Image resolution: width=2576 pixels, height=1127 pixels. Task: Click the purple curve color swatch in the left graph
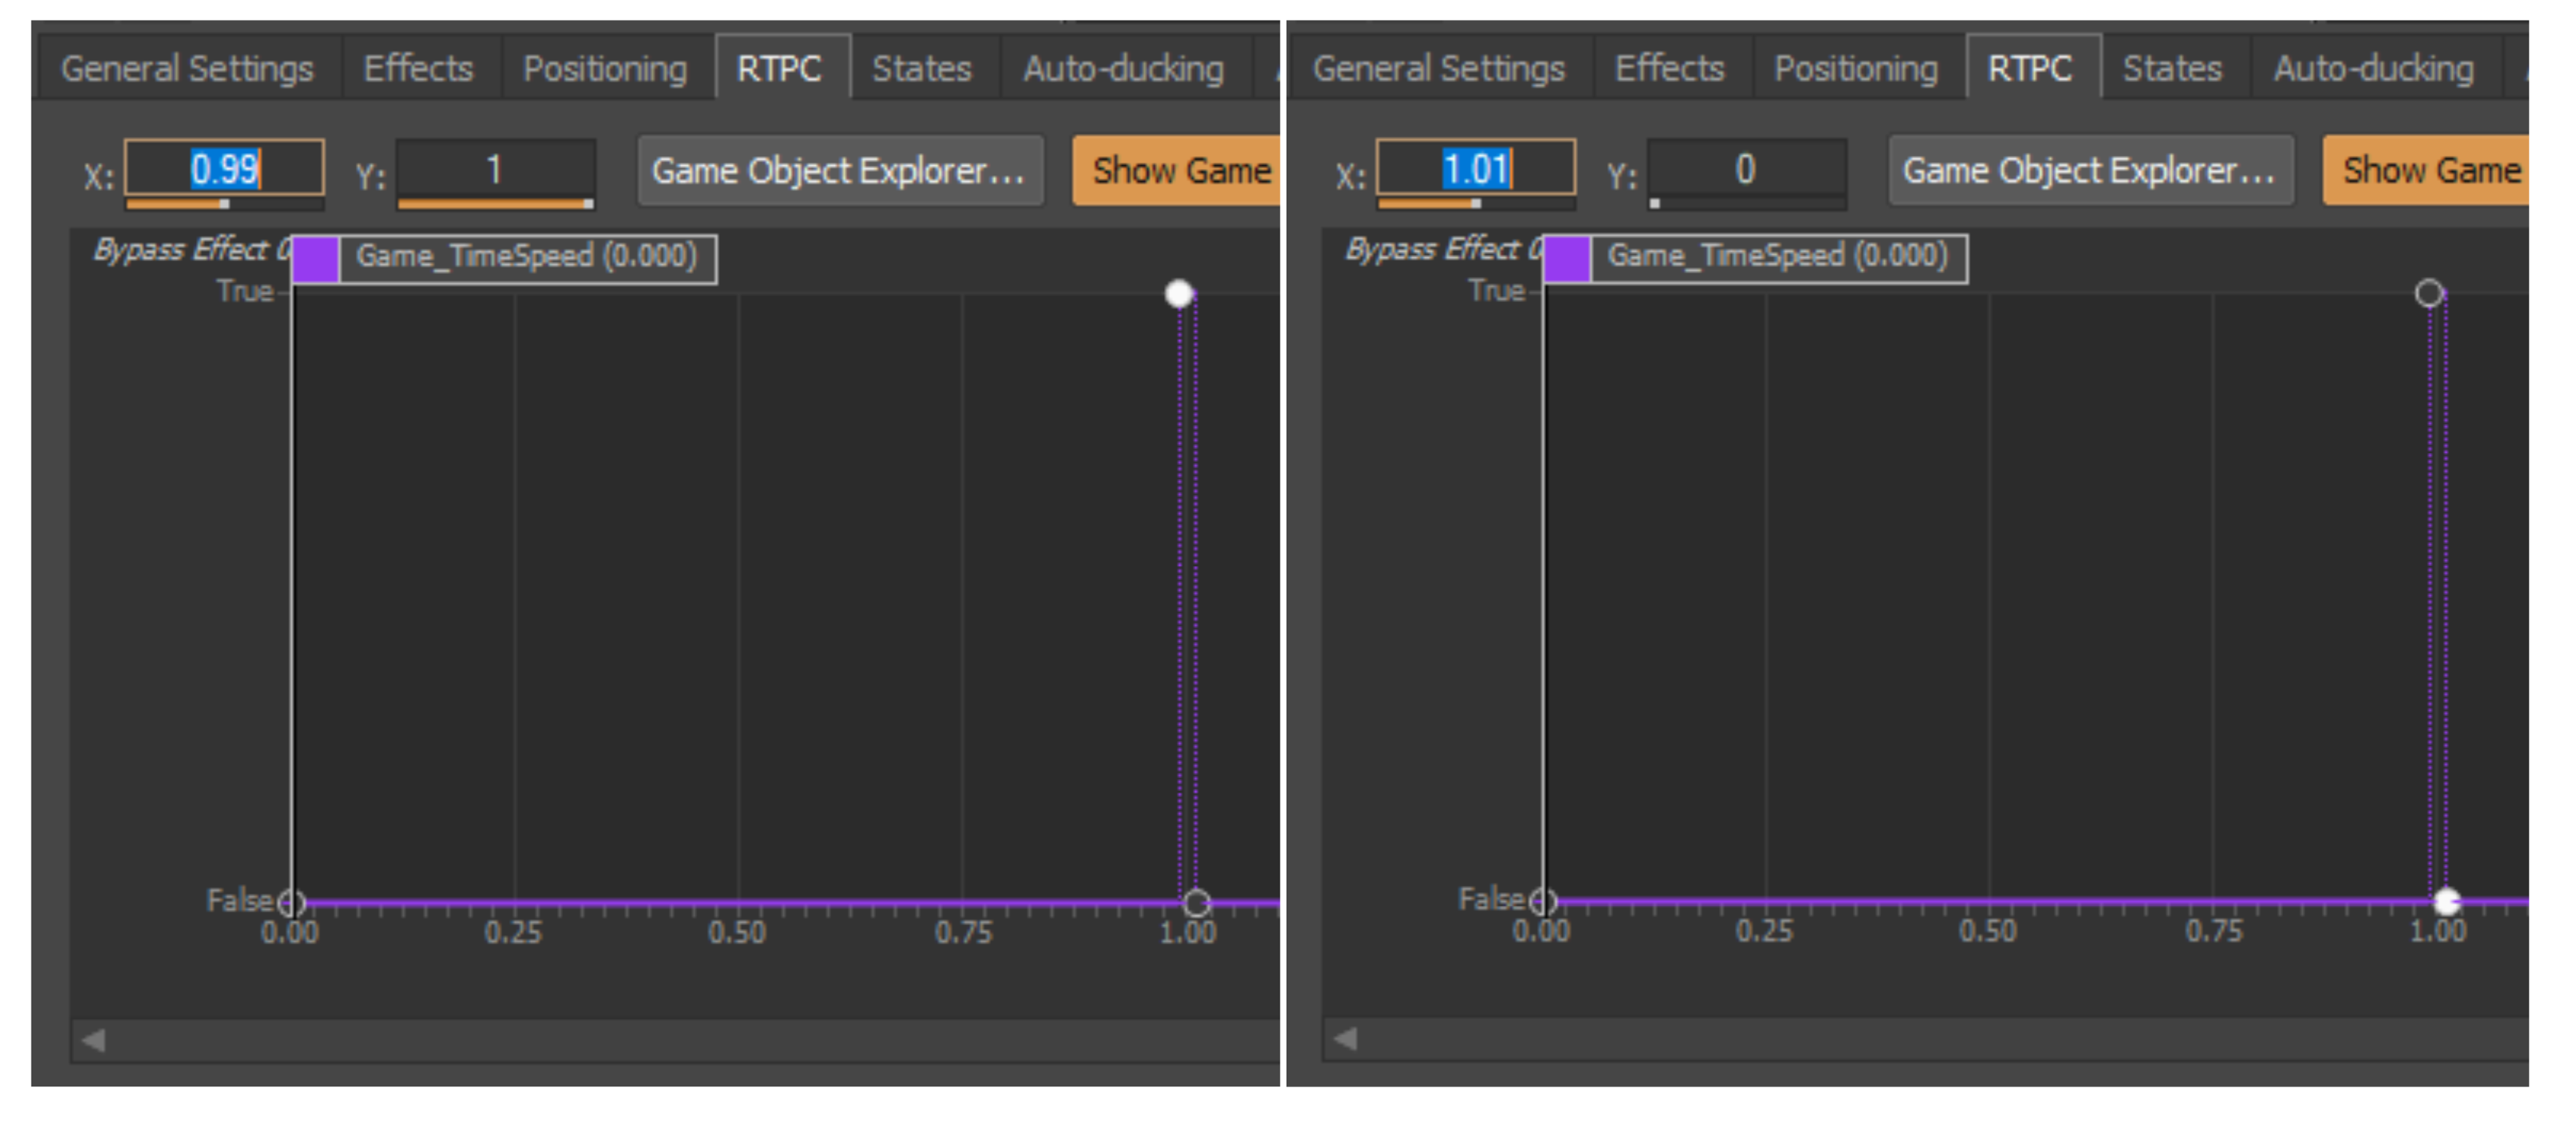point(316,260)
